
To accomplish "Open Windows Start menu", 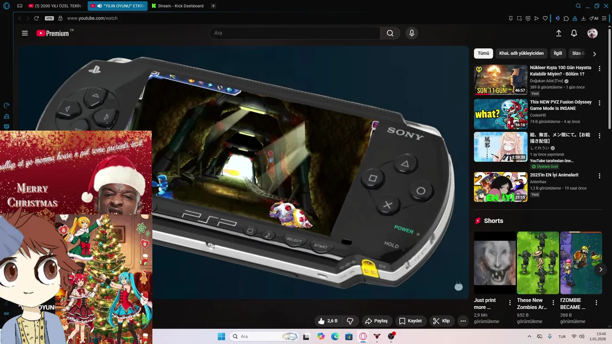I will (221, 336).
